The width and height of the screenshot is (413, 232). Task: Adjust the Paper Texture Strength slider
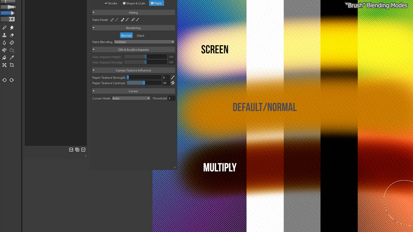144,77
